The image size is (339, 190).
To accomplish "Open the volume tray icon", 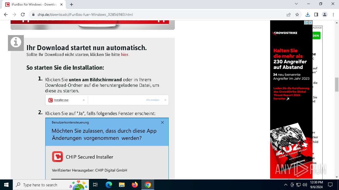I will click(305, 185).
